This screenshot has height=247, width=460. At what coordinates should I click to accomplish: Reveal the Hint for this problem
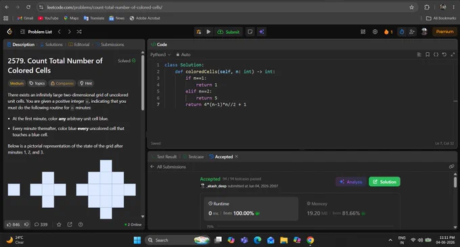pos(86,83)
